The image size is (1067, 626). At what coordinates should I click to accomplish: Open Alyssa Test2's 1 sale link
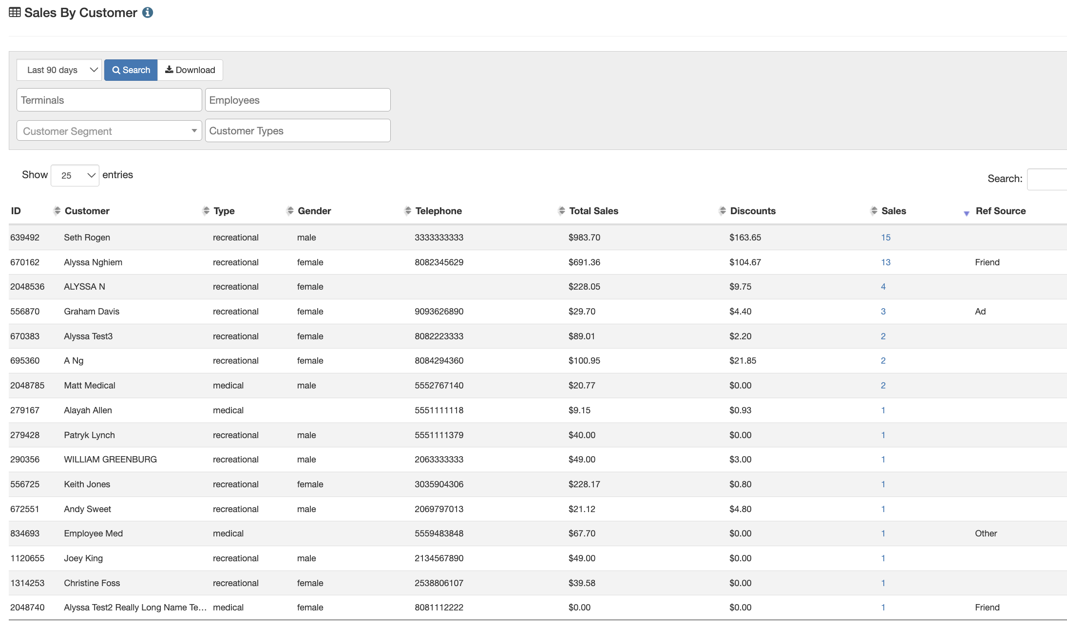[x=883, y=608]
